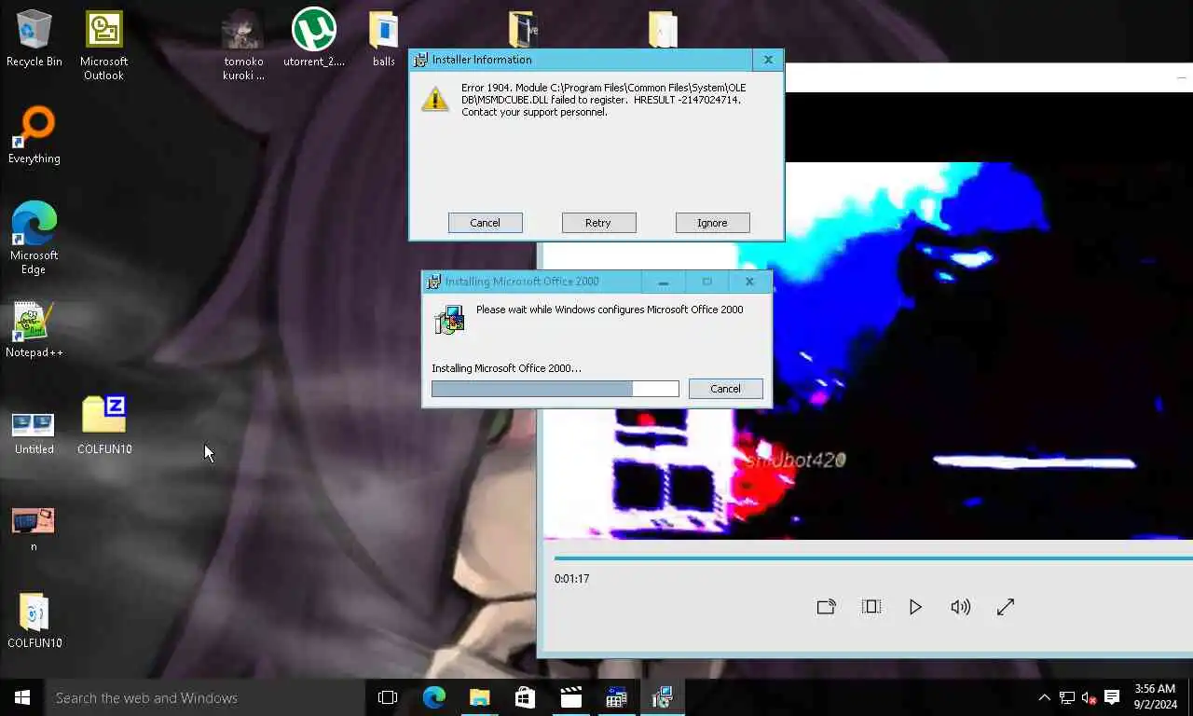Image resolution: width=1193 pixels, height=716 pixels.
Task: Click the video player seek bar
Action: [873, 558]
